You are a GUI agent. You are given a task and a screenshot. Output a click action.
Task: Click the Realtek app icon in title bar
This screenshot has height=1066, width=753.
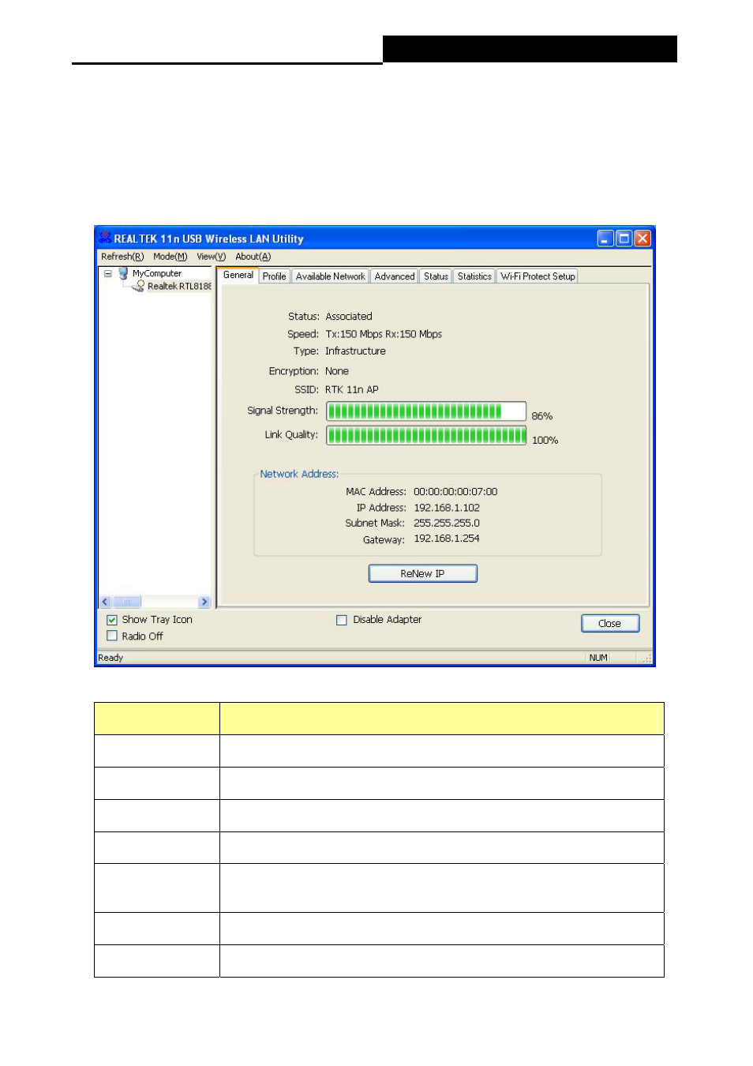[x=104, y=238]
